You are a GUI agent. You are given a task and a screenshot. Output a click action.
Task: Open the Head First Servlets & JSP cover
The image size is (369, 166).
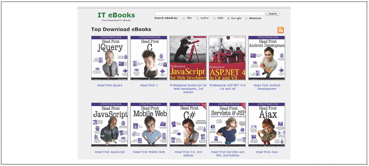click(x=227, y=125)
